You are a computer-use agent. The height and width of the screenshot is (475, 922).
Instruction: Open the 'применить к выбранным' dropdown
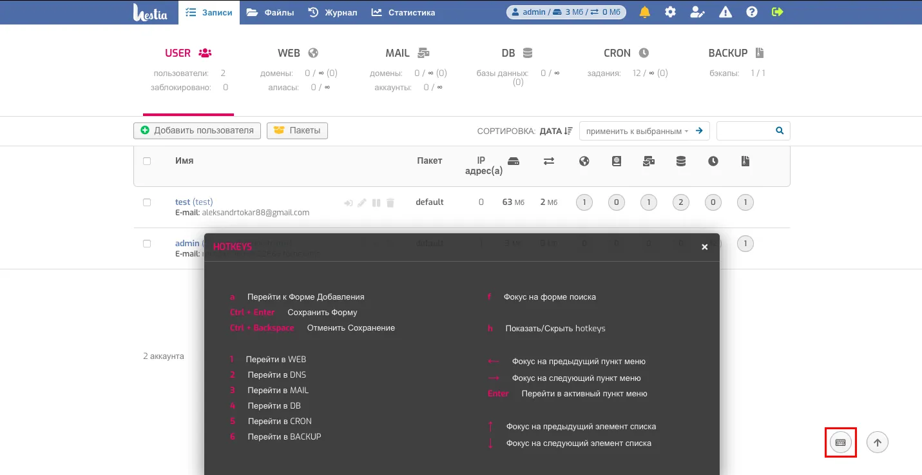click(637, 131)
